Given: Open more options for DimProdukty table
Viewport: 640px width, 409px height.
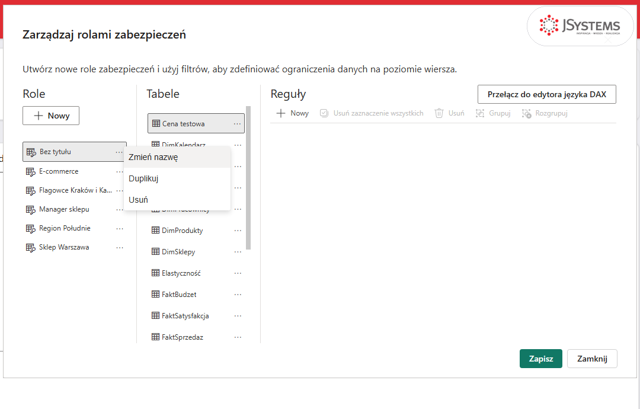Looking at the screenshot, I should [x=238, y=231].
